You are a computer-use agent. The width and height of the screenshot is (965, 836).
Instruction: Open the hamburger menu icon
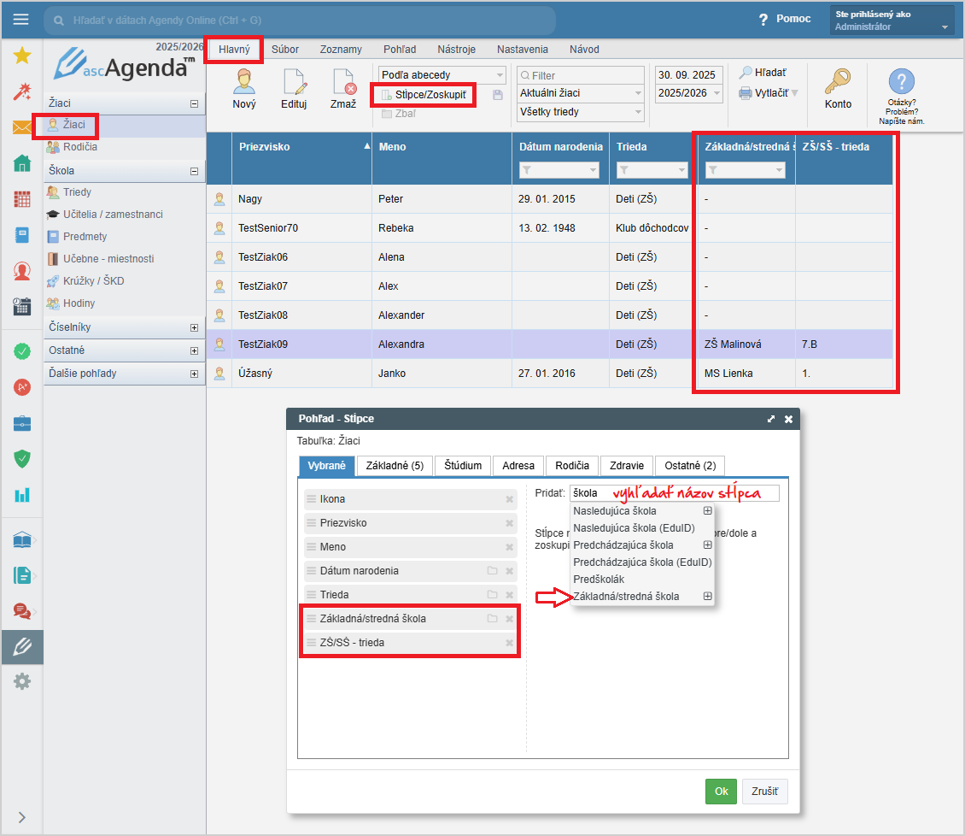tap(21, 20)
